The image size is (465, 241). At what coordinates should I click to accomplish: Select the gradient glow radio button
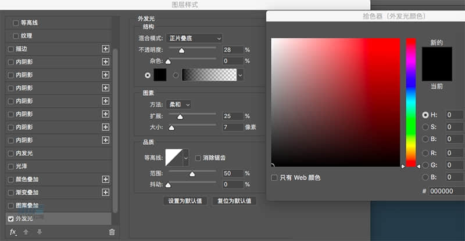176,75
